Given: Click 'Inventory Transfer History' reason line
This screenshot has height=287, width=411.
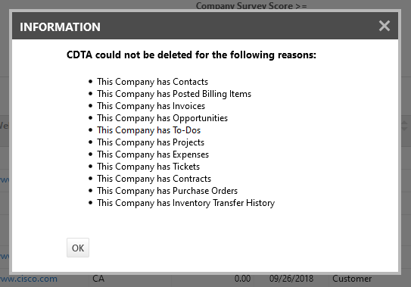Looking at the screenshot, I should [x=186, y=203].
